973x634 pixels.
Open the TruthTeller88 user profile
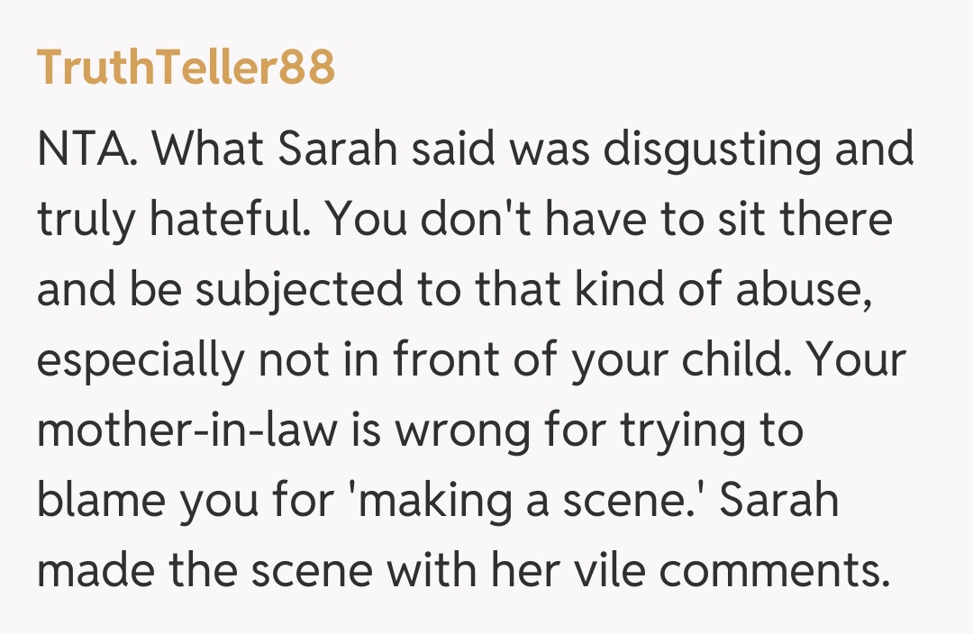click(x=186, y=68)
